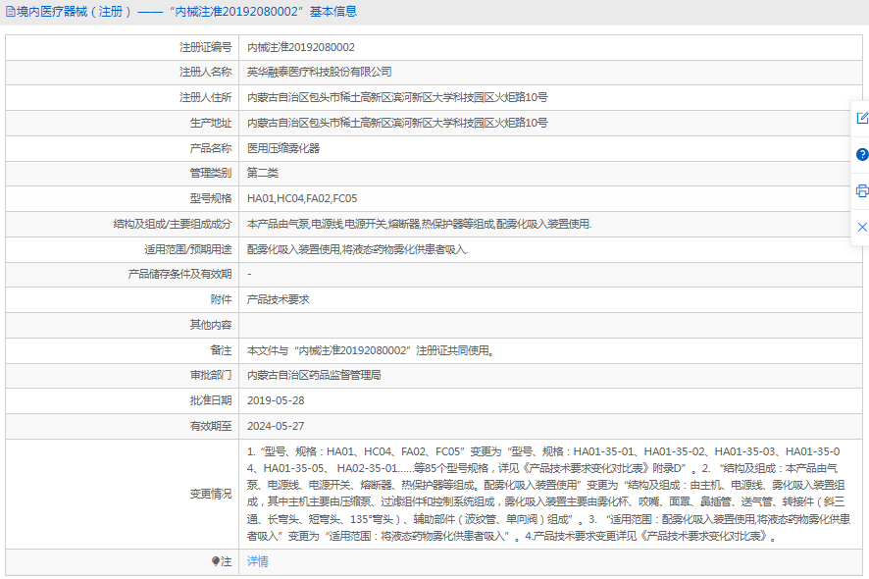
Task: Click the 变更情况 row label
Action: coord(211,495)
